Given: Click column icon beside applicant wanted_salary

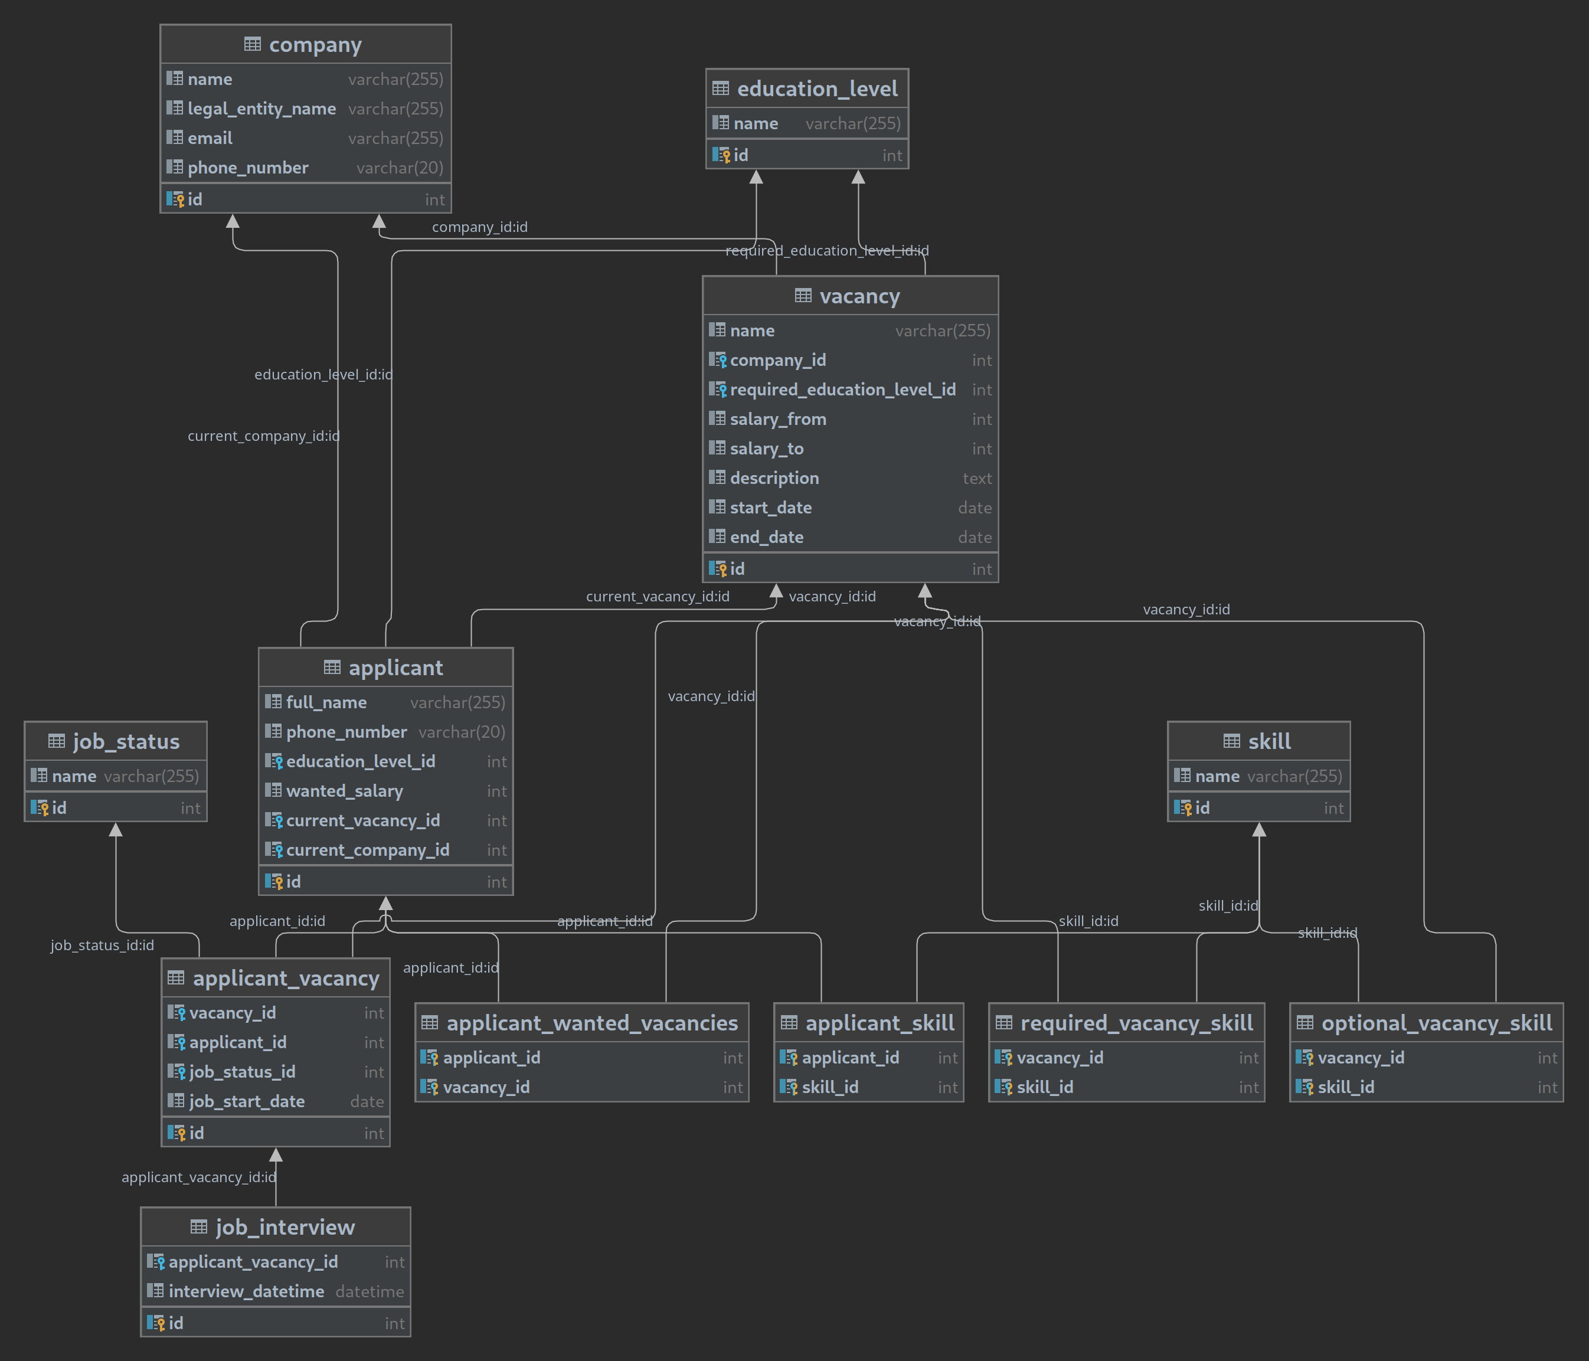Looking at the screenshot, I should (273, 790).
